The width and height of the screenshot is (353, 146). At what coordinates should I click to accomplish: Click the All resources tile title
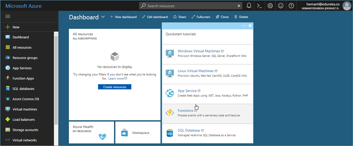coord(83,34)
